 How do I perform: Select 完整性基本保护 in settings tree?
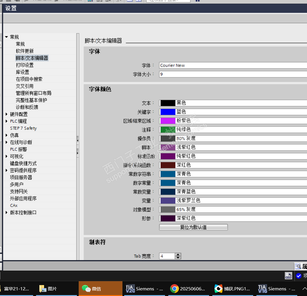31,100
